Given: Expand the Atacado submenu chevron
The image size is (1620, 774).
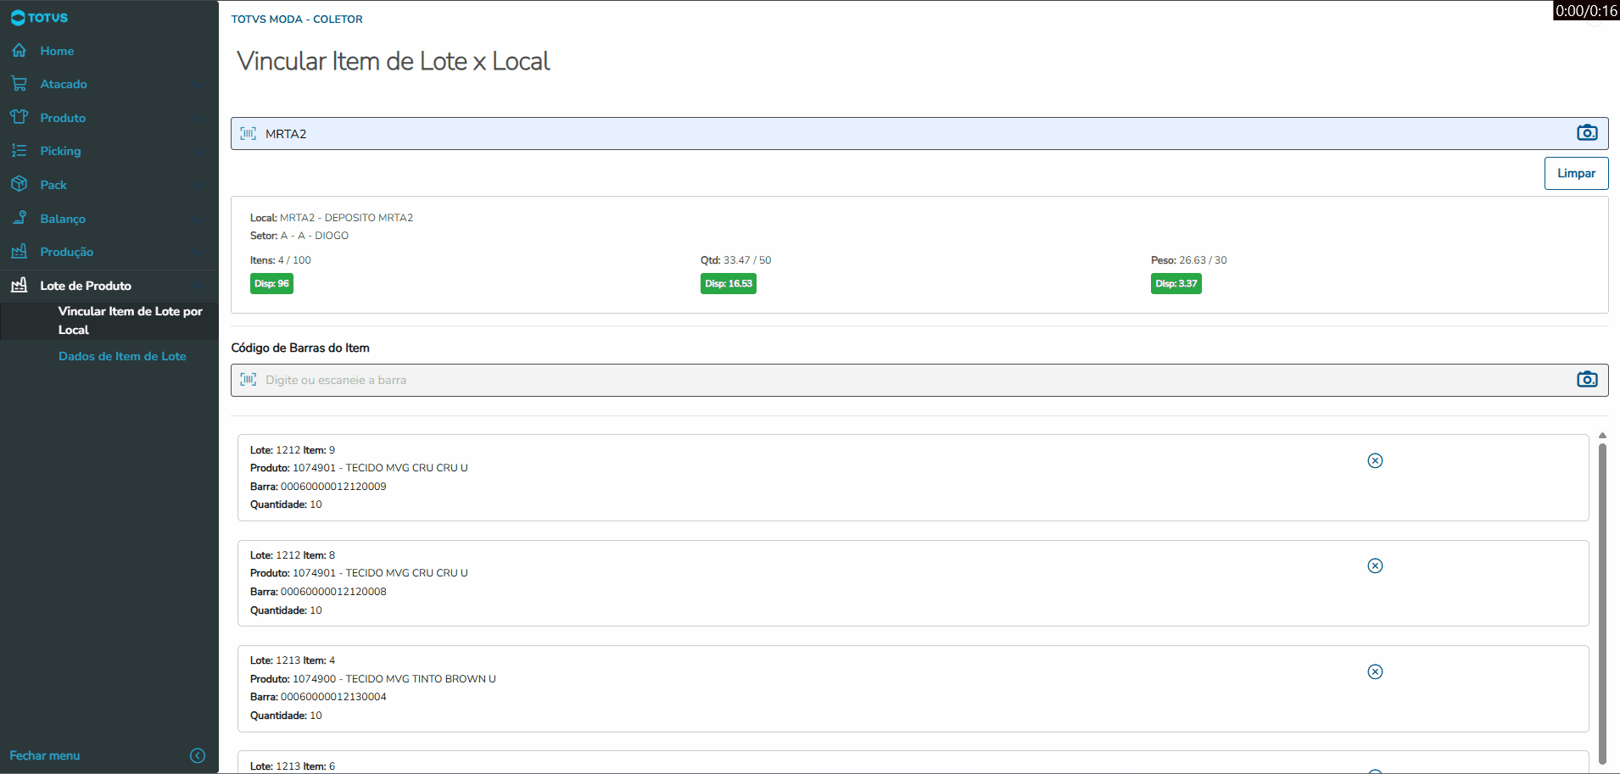Looking at the screenshot, I should tap(197, 84).
